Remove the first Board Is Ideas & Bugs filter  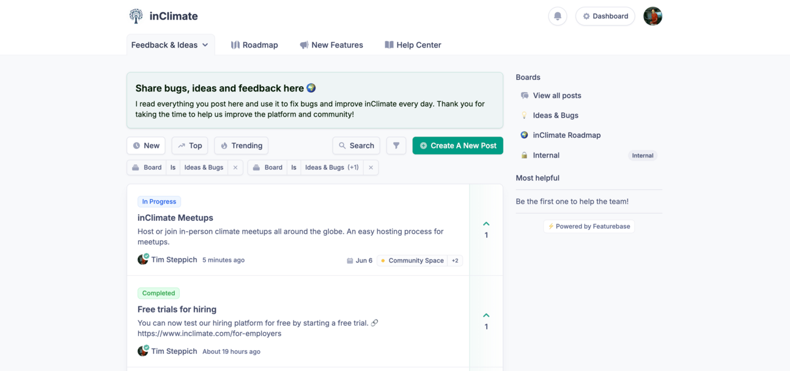point(235,167)
